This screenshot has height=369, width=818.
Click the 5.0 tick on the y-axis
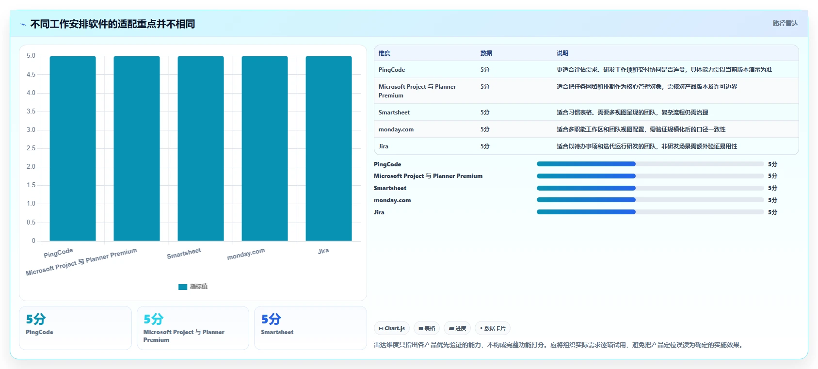click(31, 56)
